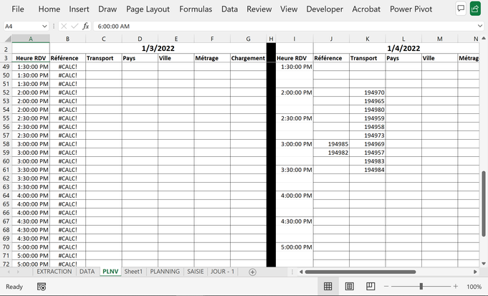The height and width of the screenshot is (296, 488).
Task: Switch to Page Break Preview icon
Action: (x=370, y=287)
